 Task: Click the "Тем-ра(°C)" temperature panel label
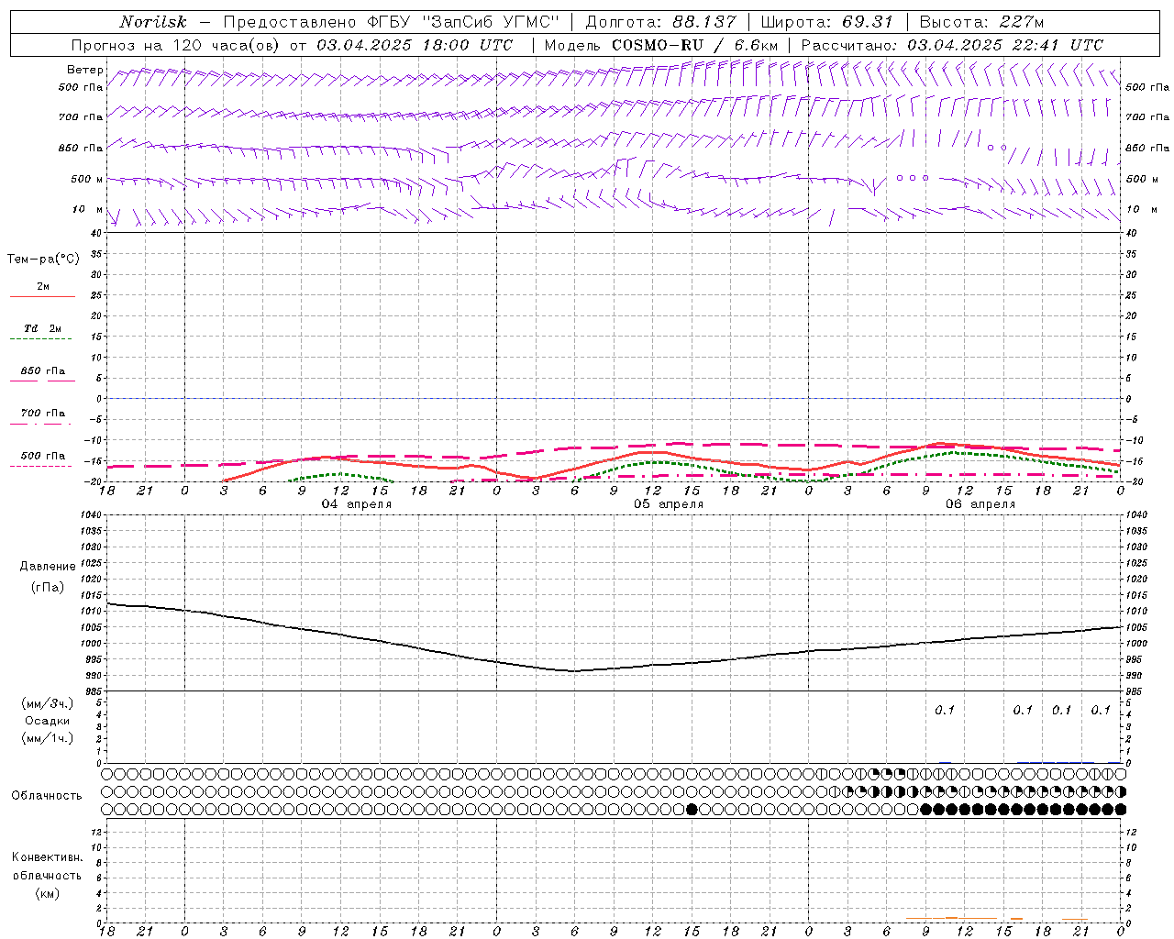coord(43,259)
